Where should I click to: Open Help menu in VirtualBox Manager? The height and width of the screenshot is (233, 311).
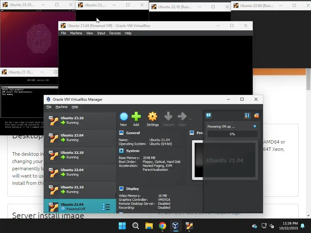coord(75,107)
